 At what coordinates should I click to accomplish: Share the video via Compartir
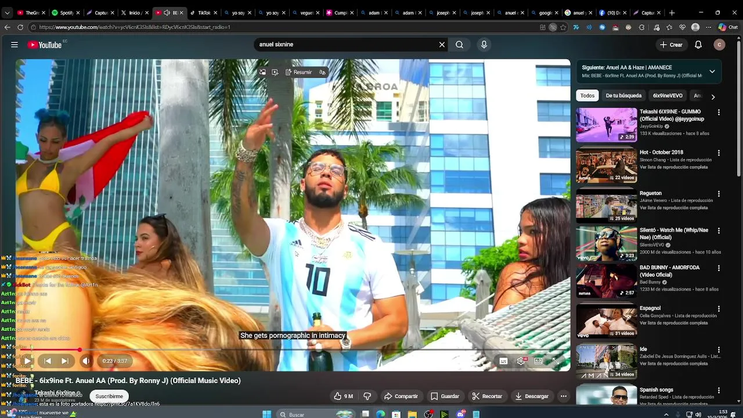pos(401,397)
